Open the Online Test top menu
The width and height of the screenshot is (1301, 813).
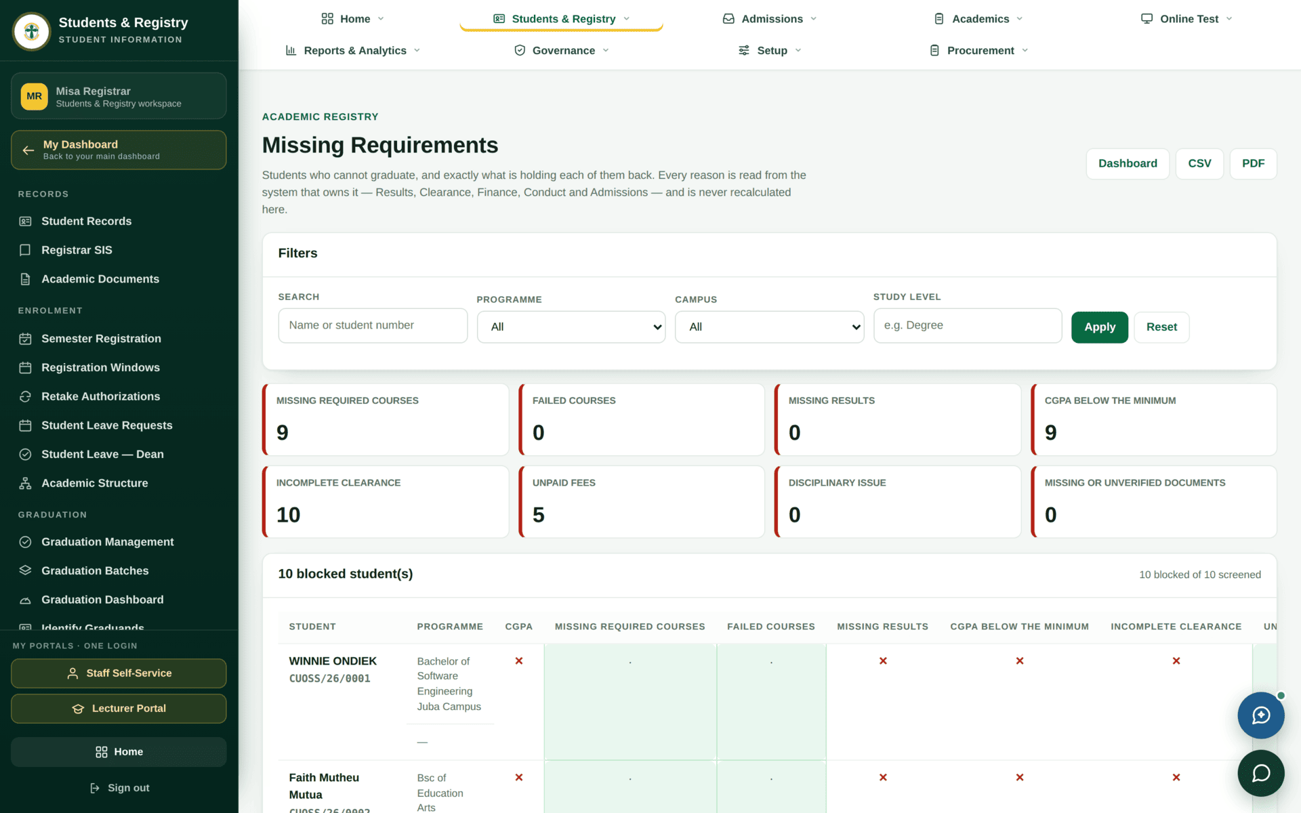[x=1186, y=19]
